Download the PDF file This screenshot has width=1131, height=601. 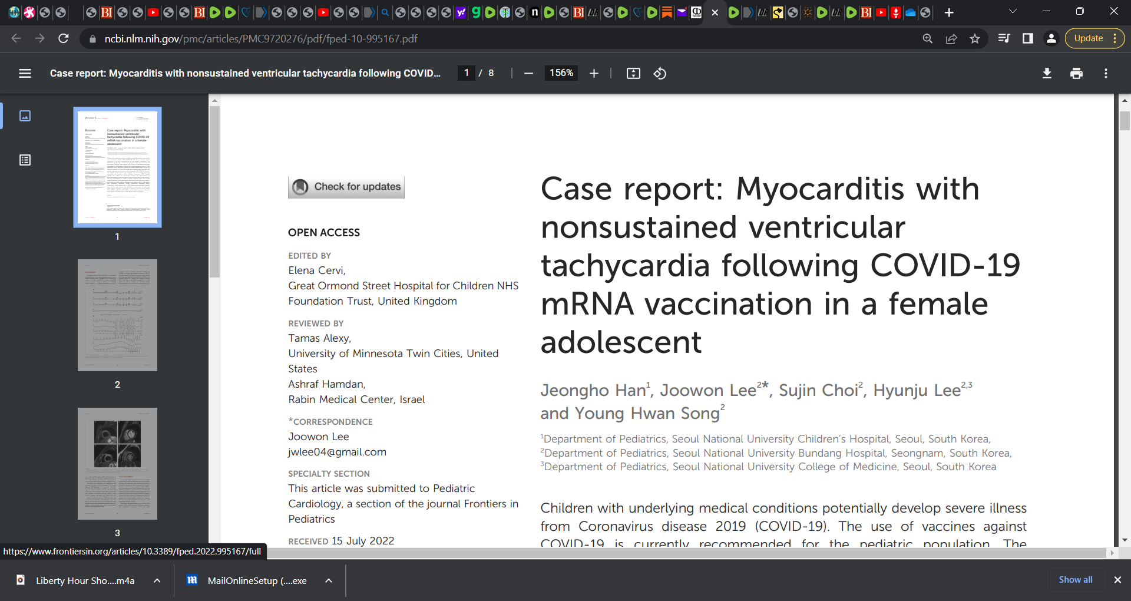[x=1047, y=73]
